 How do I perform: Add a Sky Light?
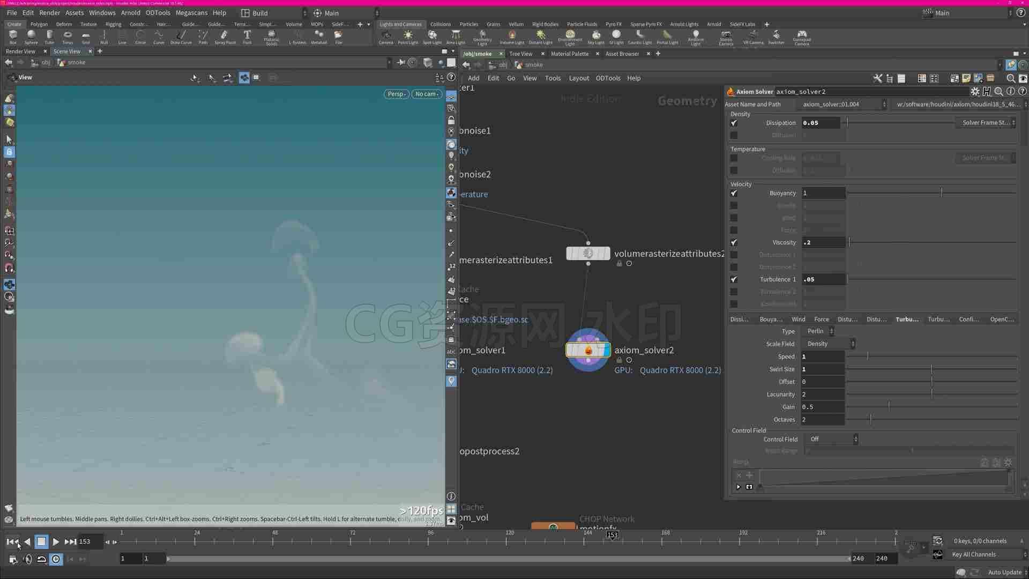pos(596,36)
